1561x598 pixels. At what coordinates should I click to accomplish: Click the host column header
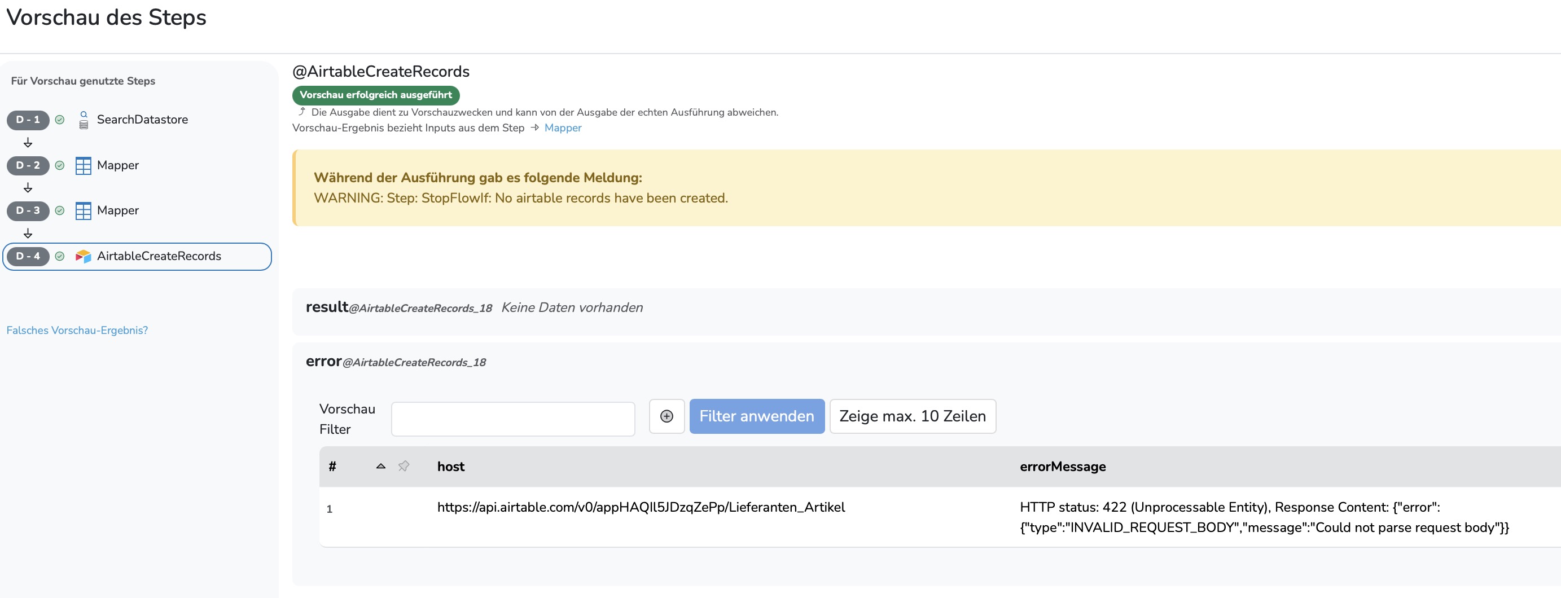click(x=451, y=467)
